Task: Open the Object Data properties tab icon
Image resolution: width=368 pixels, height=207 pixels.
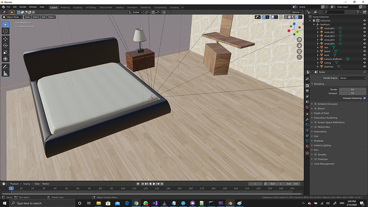Action: coord(307,141)
